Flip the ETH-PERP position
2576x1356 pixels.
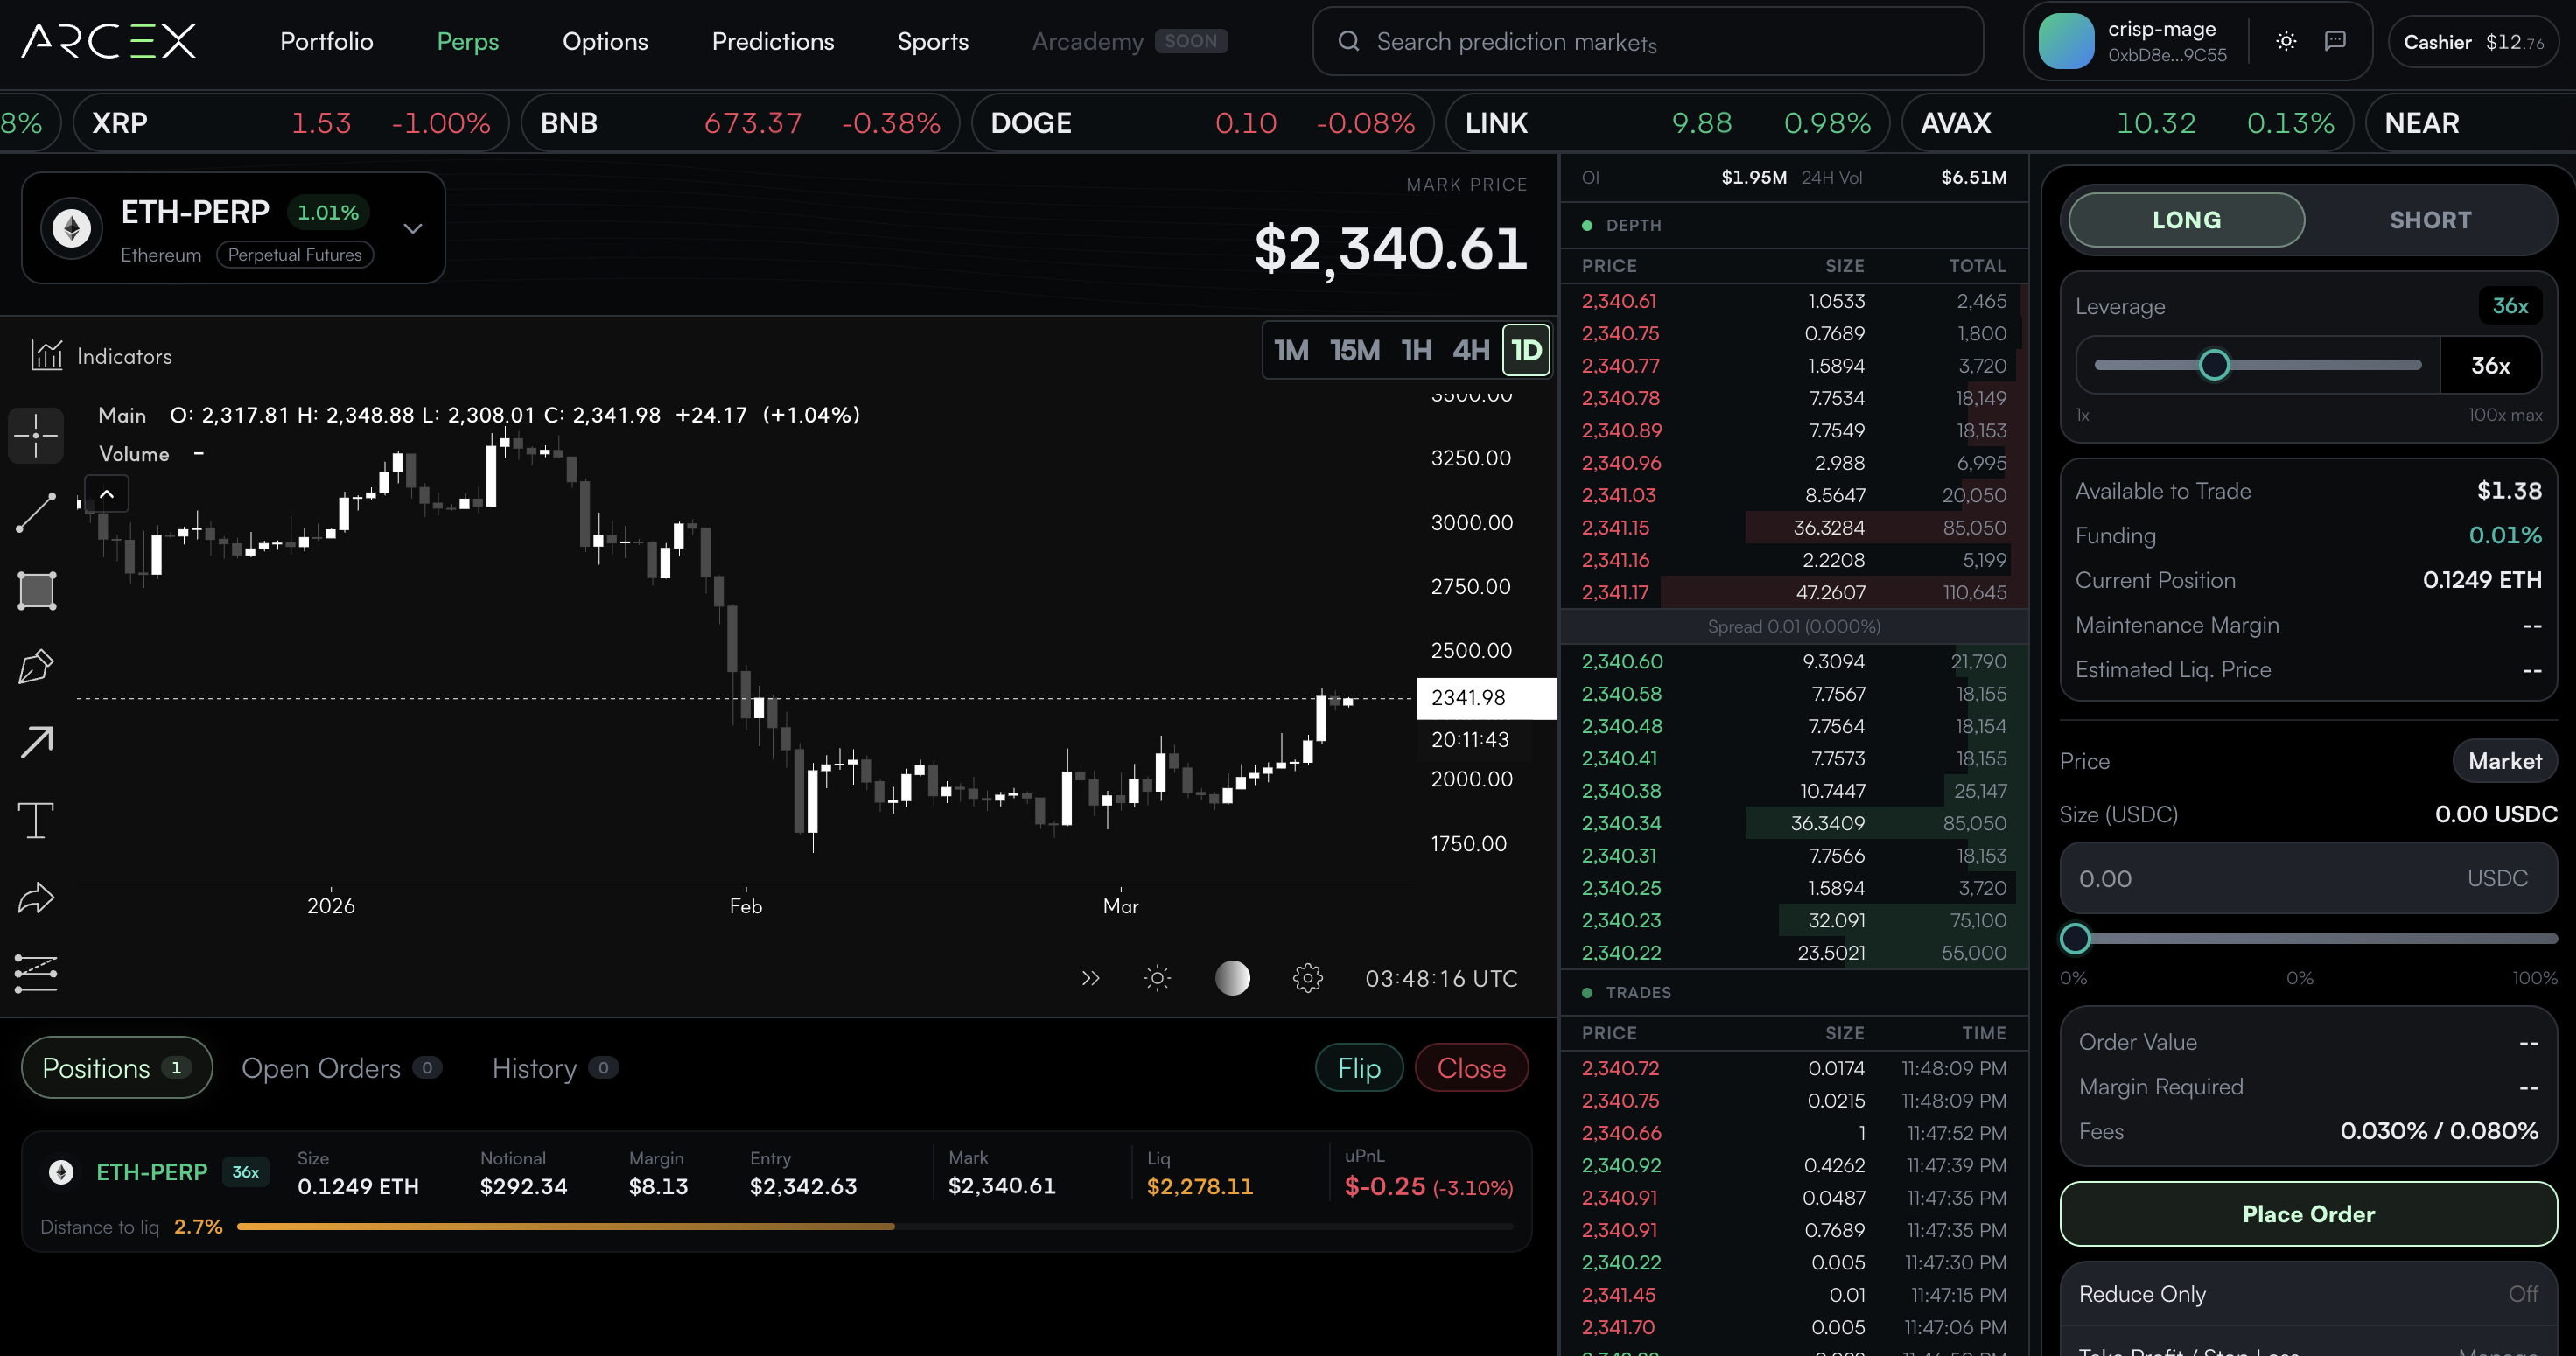point(1358,1067)
